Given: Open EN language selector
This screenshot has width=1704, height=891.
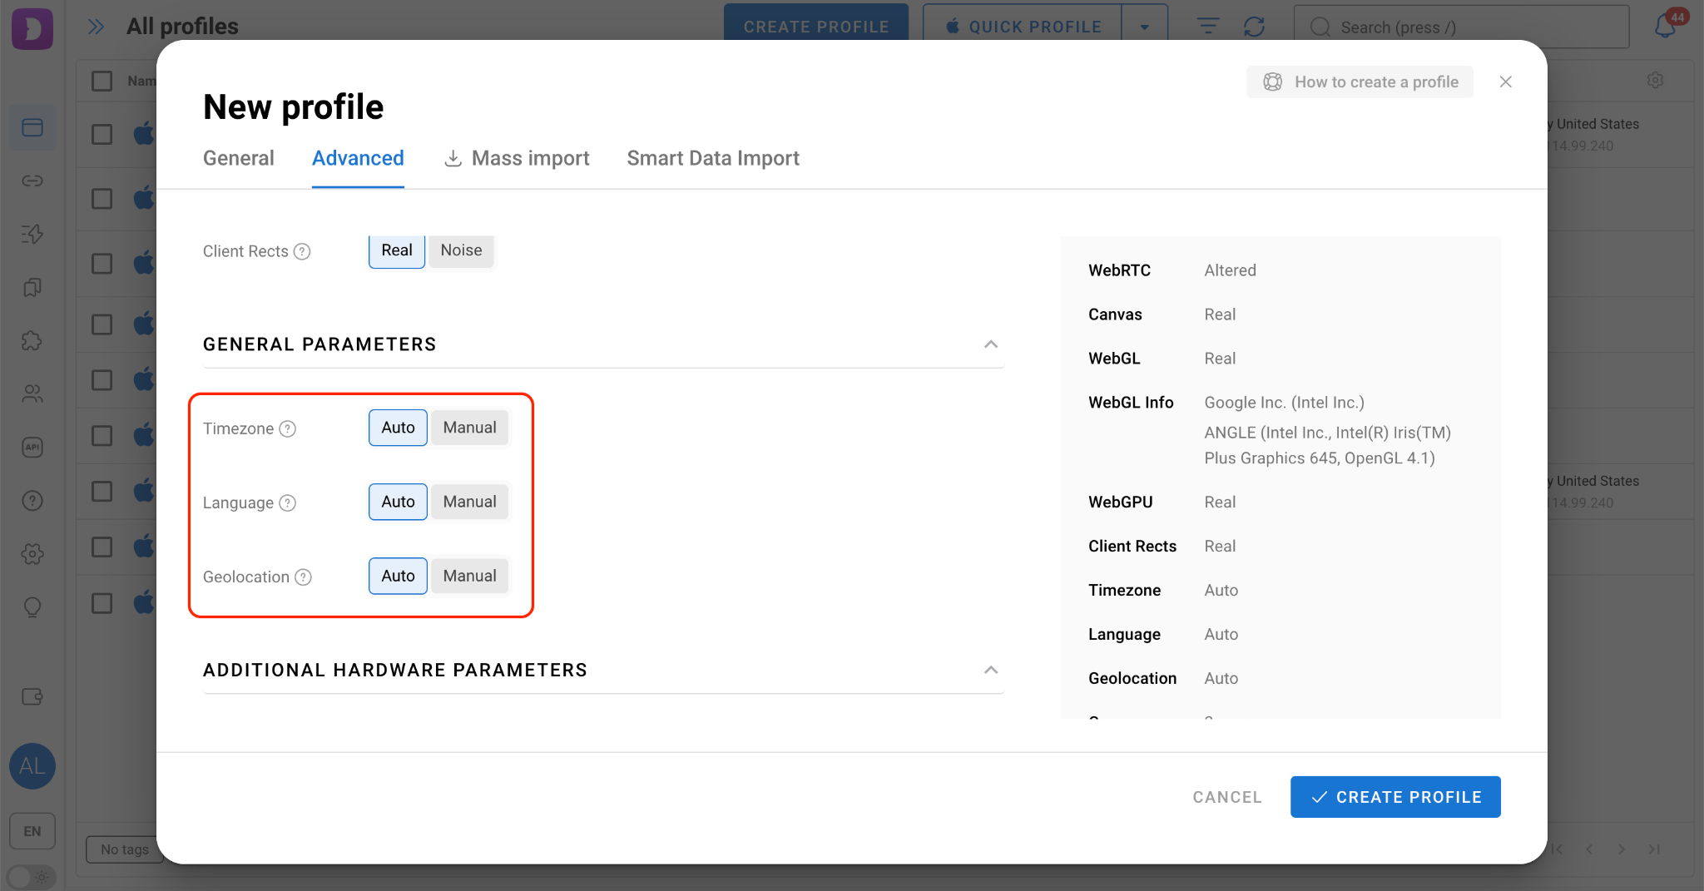Looking at the screenshot, I should click(32, 831).
